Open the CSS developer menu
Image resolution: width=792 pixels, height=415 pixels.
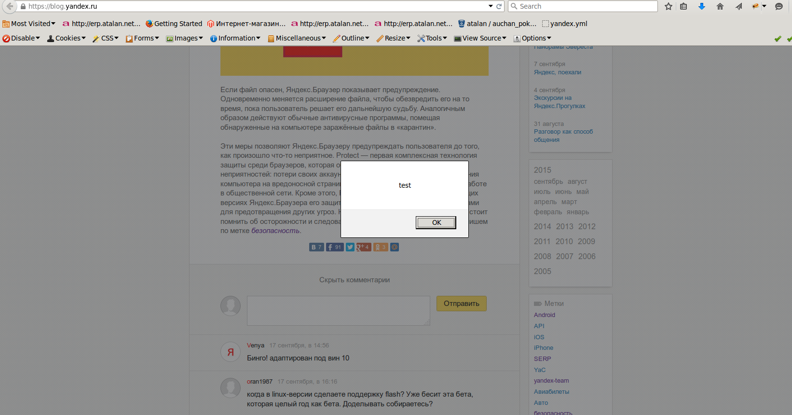[106, 38]
